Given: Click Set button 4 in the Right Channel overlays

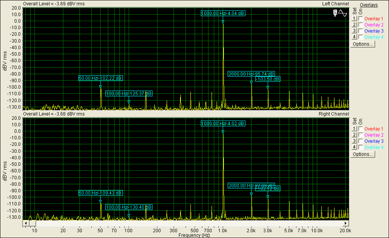Looking at the screenshot, I should pyautogui.click(x=354, y=147).
